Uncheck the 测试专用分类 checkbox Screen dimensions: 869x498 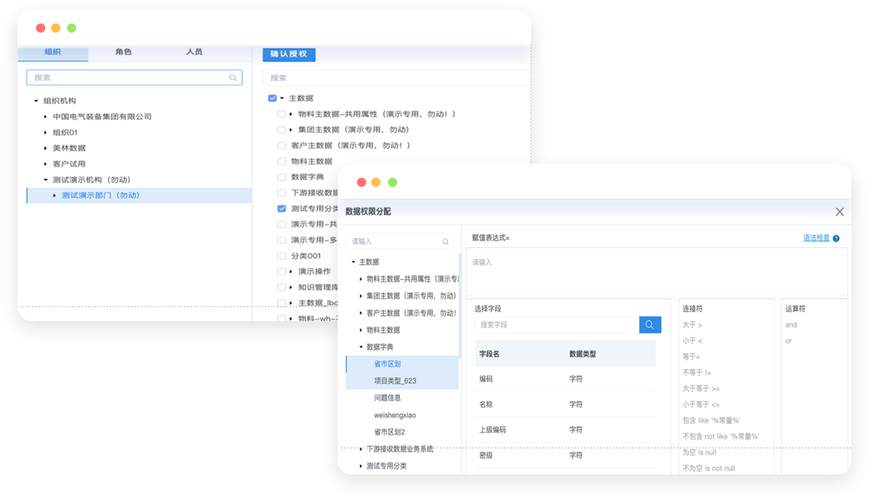(x=280, y=208)
